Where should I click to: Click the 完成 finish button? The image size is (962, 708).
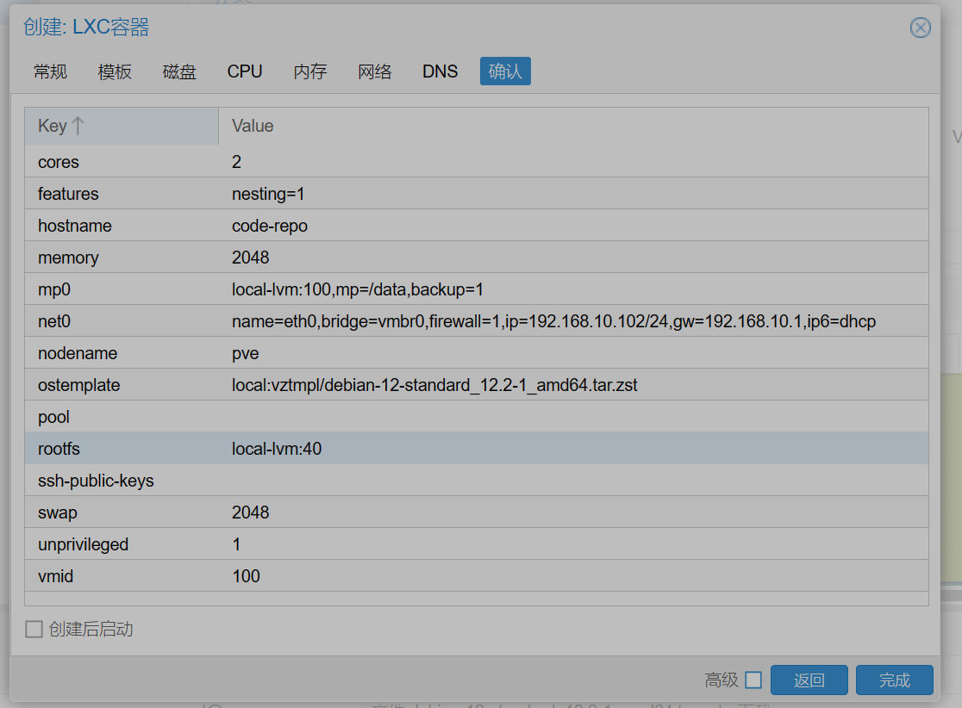click(x=895, y=680)
